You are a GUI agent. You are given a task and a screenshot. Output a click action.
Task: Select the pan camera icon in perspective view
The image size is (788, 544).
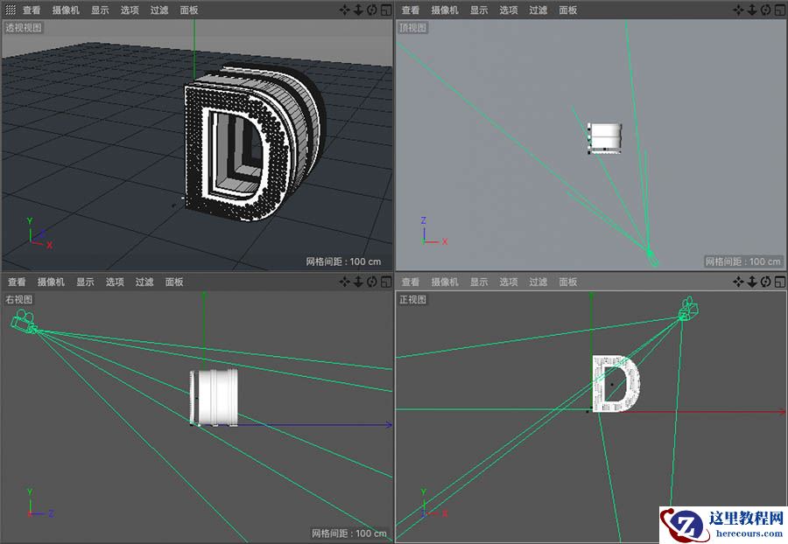coord(345,10)
